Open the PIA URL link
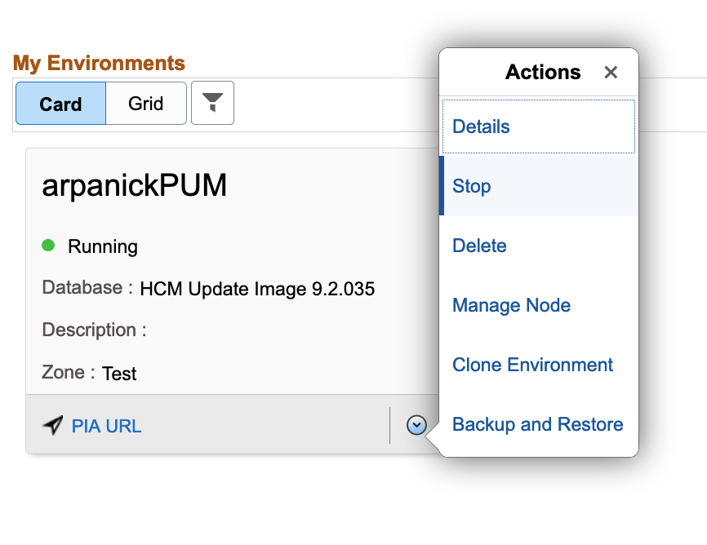 [106, 426]
